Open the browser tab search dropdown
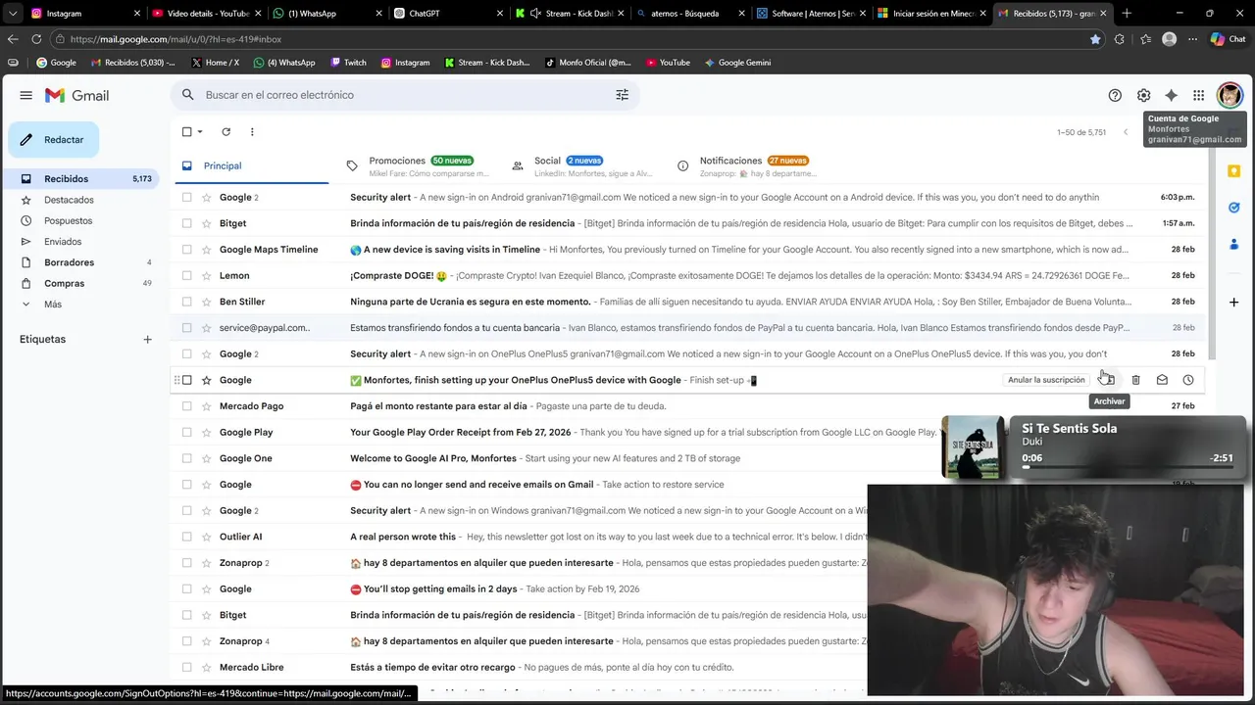 (x=13, y=14)
